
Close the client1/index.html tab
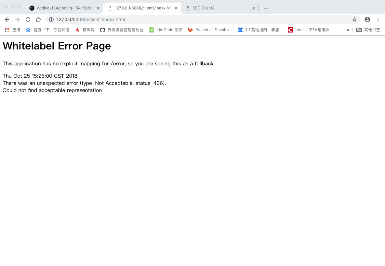176,8
